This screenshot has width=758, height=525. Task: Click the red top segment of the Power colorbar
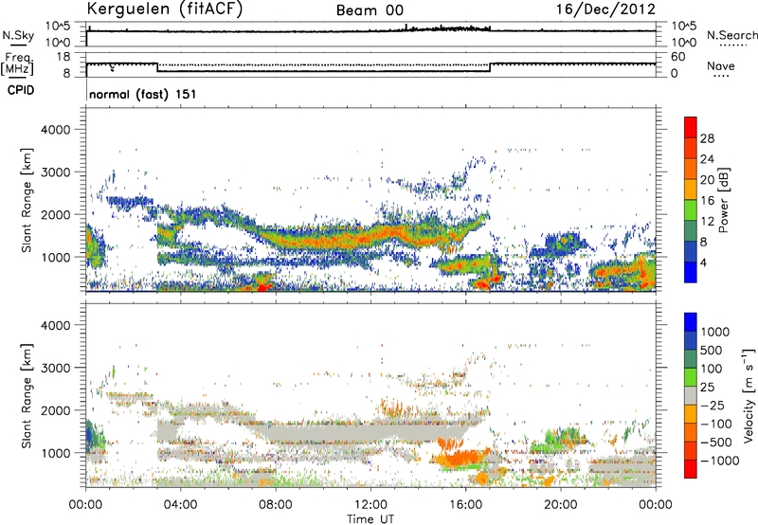pyautogui.click(x=691, y=127)
